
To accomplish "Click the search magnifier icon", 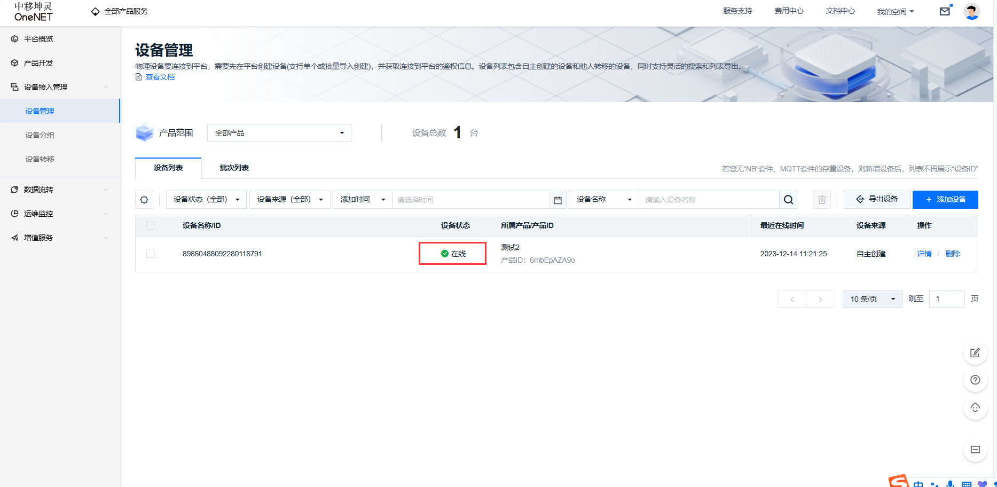I will pyautogui.click(x=788, y=200).
